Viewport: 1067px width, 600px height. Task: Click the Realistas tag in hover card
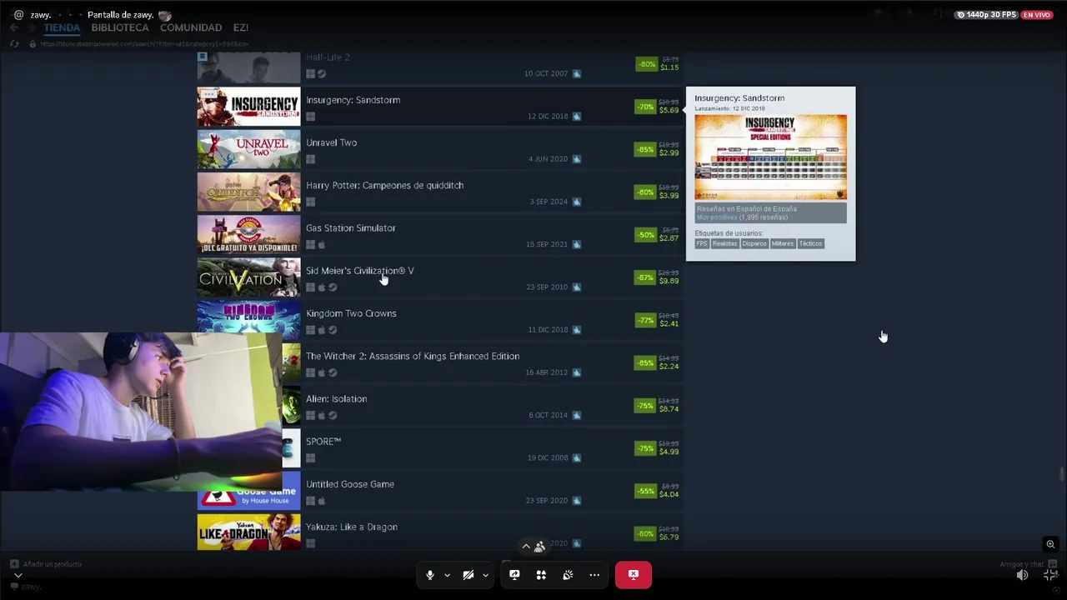[724, 243]
